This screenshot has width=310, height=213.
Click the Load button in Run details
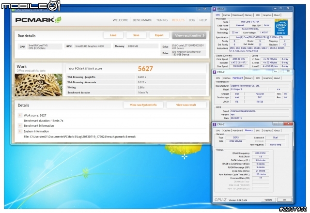point(113,35)
